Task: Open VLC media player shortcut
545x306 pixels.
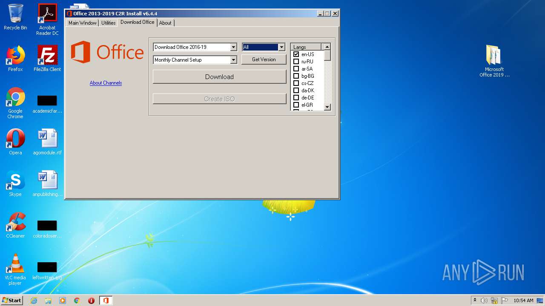Action: (15, 269)
